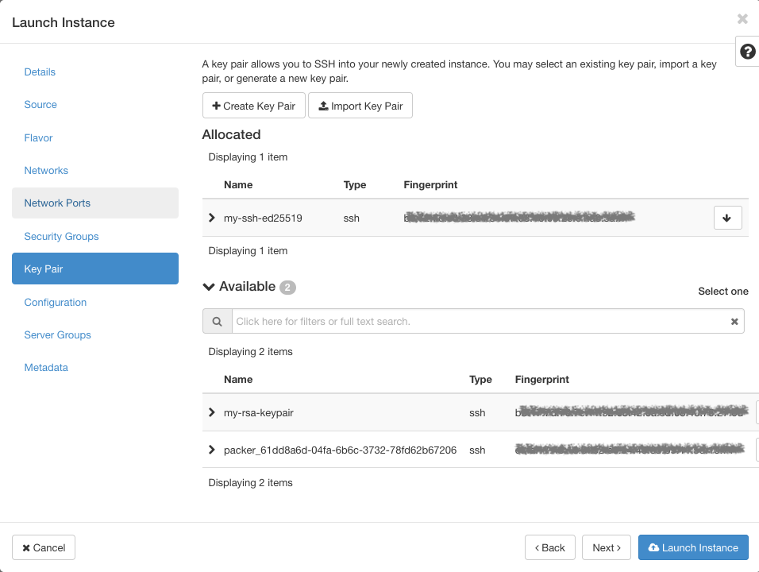Collapse the Available section
This screenshot has width=759, height=572.
tap(210, 287)
